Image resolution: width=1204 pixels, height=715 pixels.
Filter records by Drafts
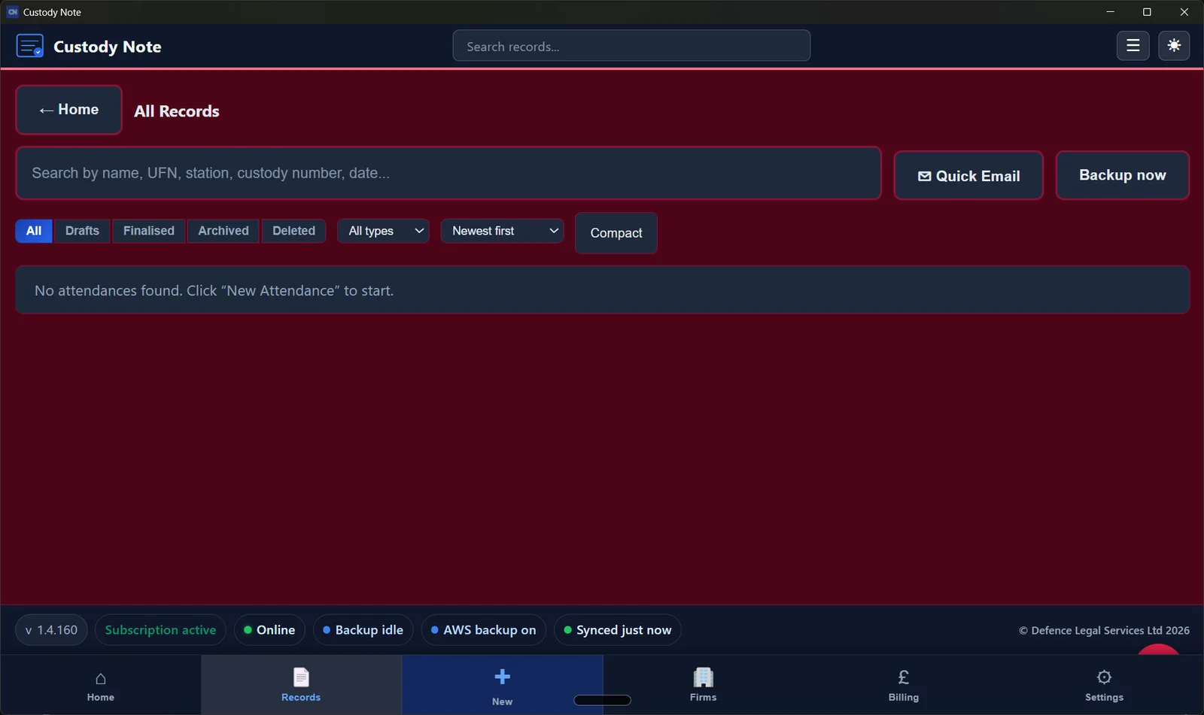(x=82, y=231)
